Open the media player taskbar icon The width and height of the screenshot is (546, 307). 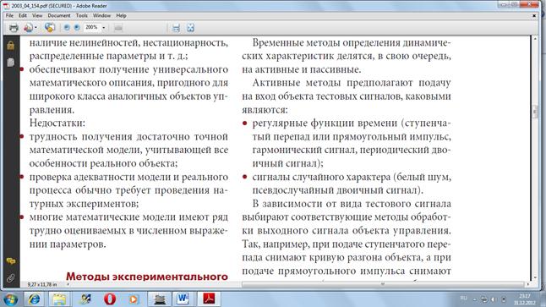click(x=134, y=299)
